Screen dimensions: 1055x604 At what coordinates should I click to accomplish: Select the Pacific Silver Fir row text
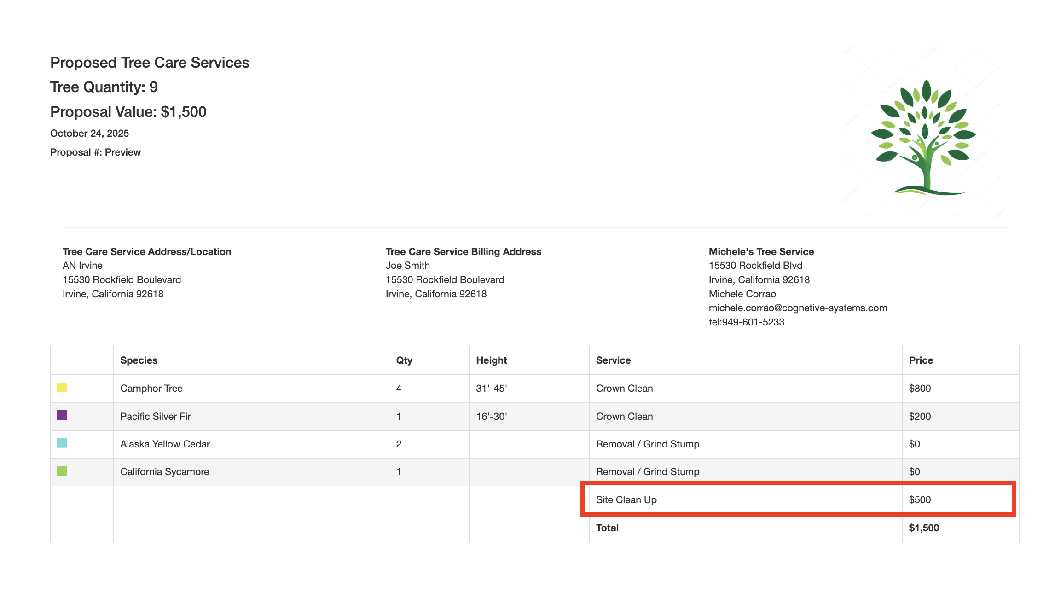click(x=155, y=417)
